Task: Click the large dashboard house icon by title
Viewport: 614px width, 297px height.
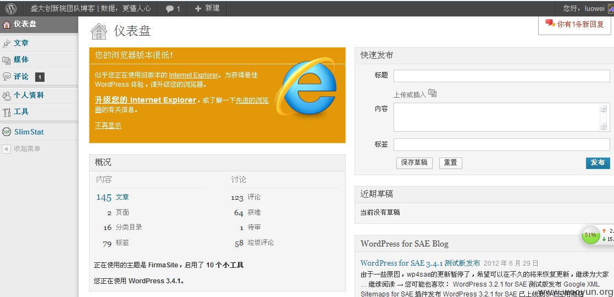Action: click(x=99, y=31)
